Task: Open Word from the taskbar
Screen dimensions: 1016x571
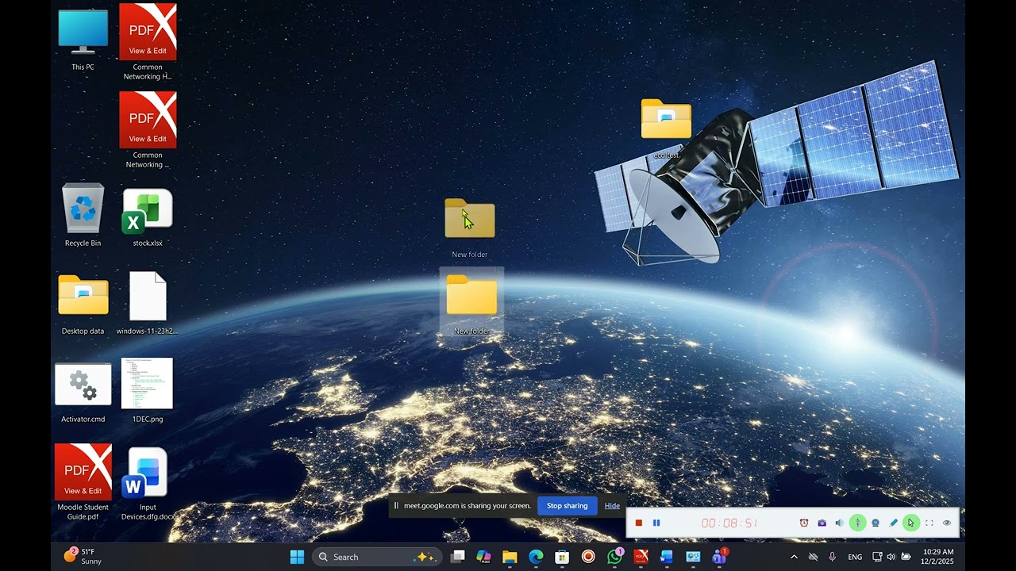Action: pyautogui.click(x=667, y=557)
